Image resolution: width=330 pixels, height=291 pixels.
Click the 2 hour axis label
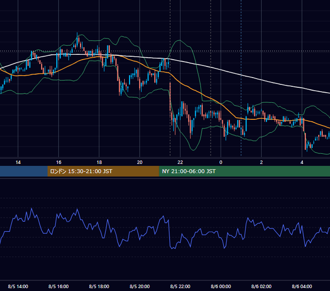click(x=262, y=162)
